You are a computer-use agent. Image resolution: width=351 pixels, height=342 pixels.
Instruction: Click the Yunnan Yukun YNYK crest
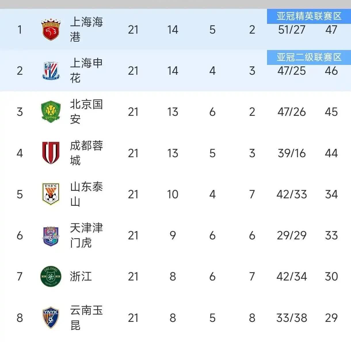[x=51, y=318]
